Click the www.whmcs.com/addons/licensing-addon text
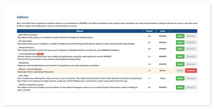Image resolution: width=214 pixels, height=109 pixels. click(62, 59)
